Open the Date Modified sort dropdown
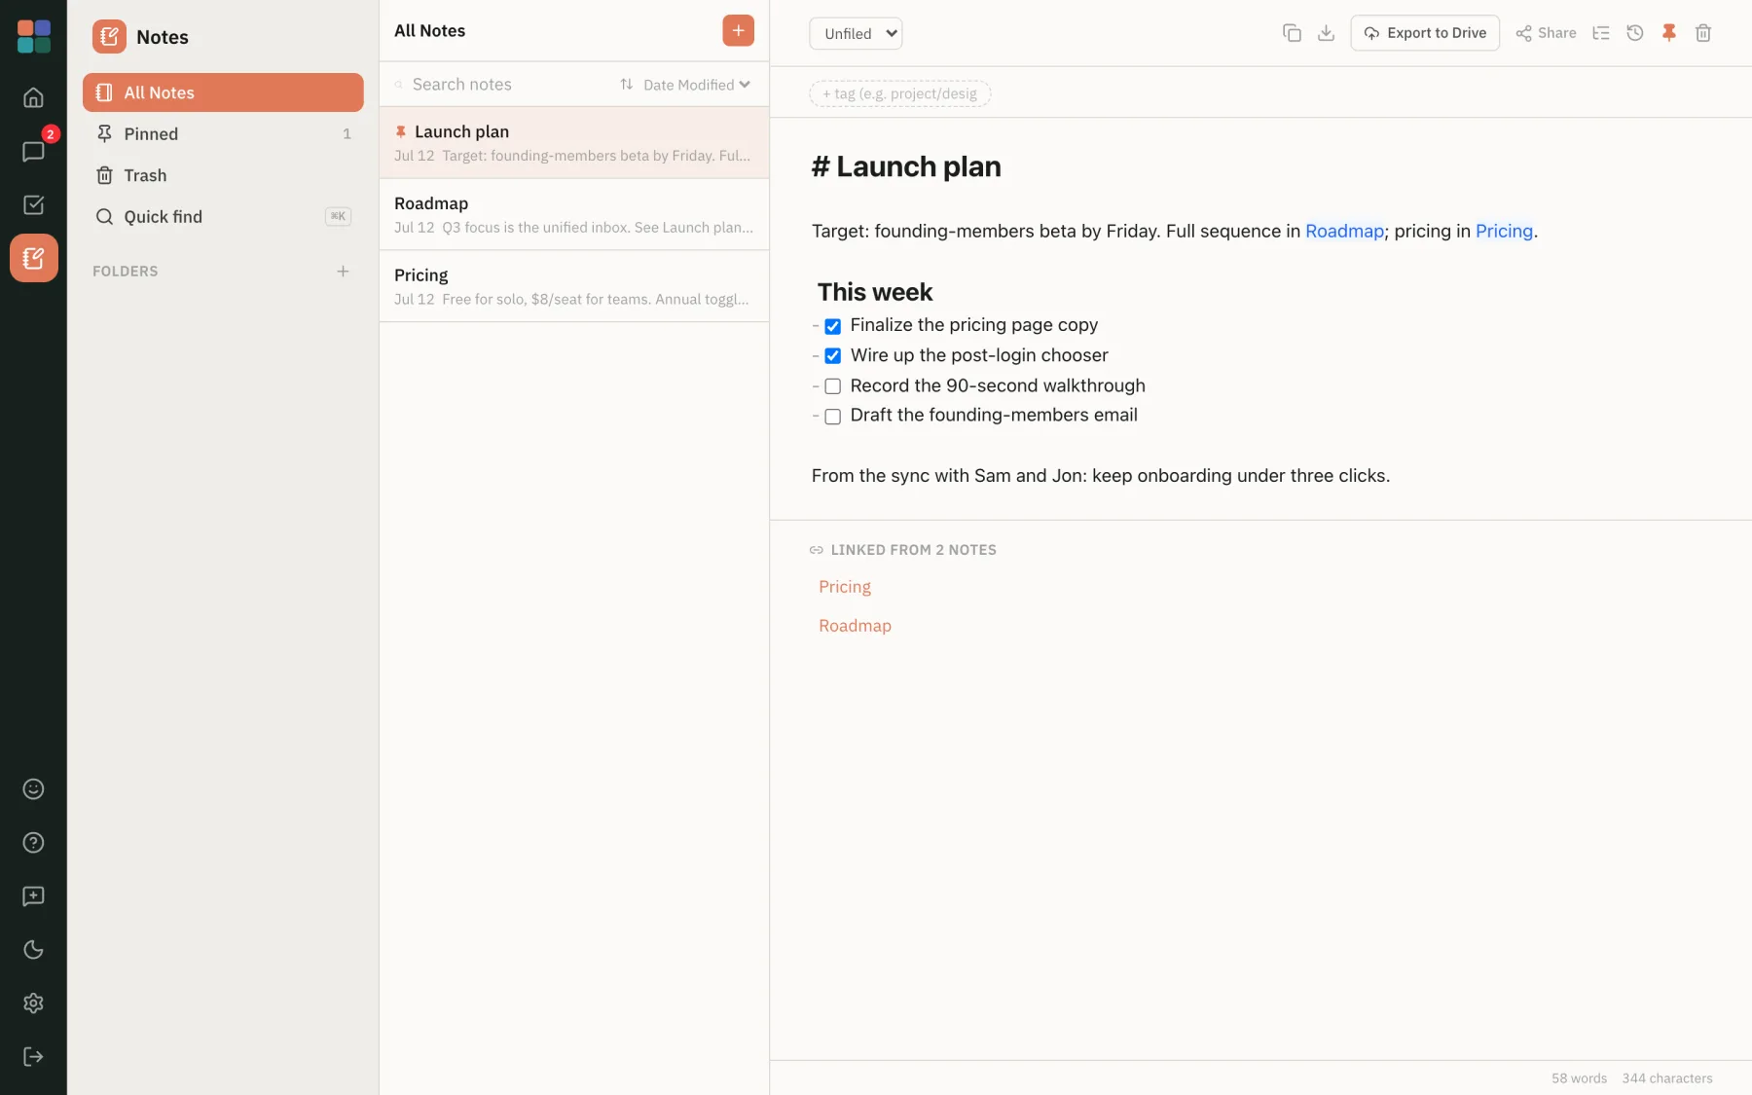1752x1095 pixels. pos(697,85)
